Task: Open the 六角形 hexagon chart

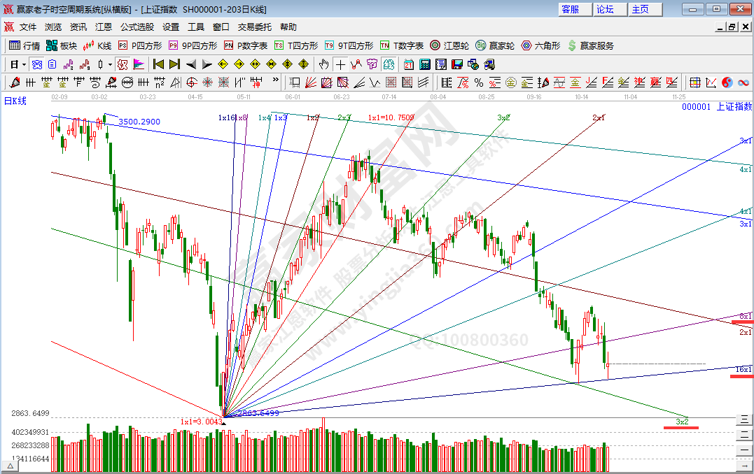Action: [540, 45]
